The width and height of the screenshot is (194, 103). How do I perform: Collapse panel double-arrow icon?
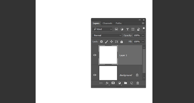tap(140, 20)
